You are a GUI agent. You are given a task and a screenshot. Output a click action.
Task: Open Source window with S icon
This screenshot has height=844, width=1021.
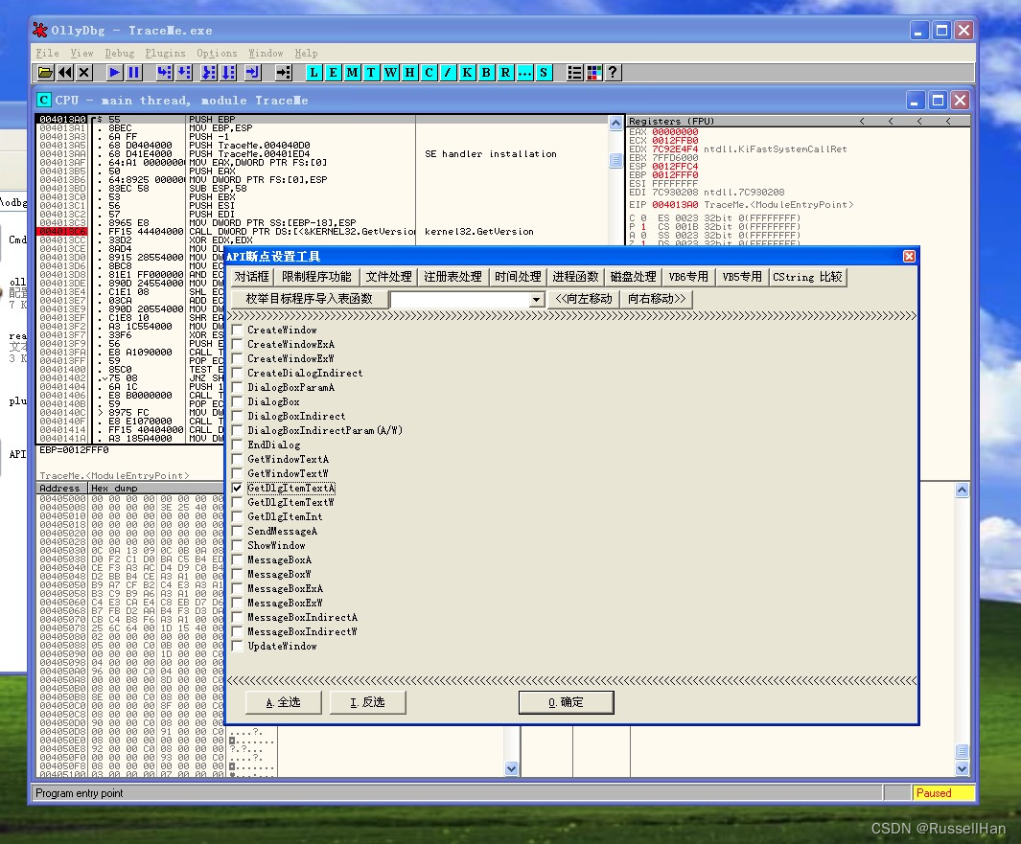(543, 73)
